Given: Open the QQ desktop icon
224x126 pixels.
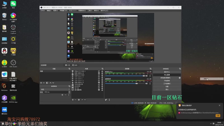Looking at the screenshot, I should 4,52.
